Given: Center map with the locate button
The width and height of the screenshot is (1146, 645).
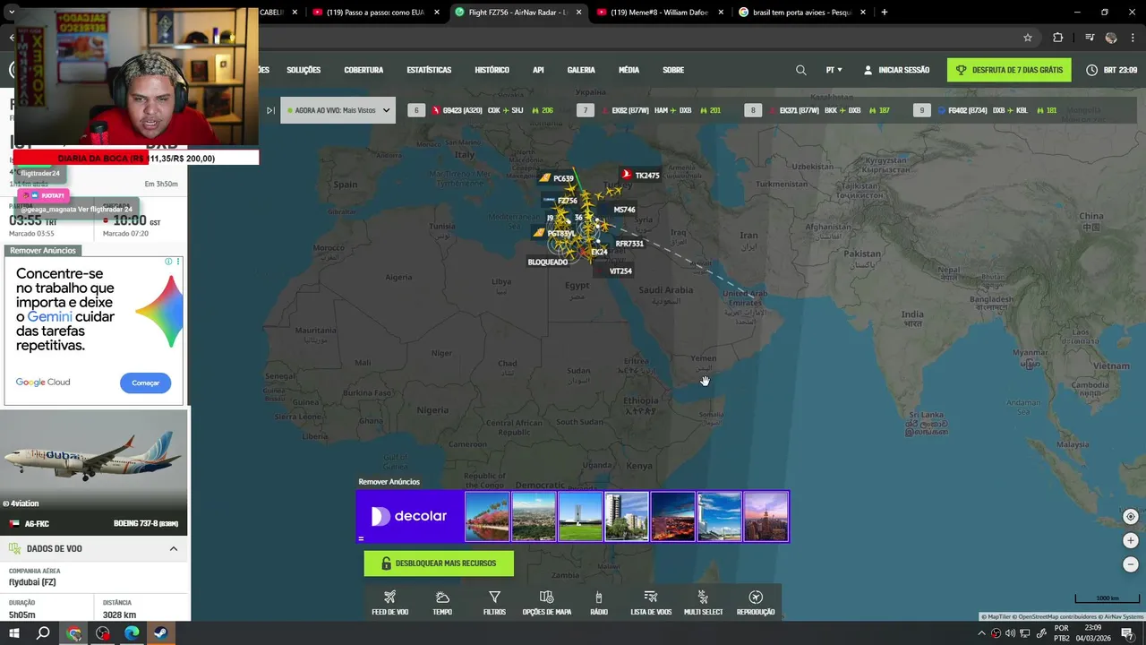Looking at the screenshot, I should [1130, 516].
